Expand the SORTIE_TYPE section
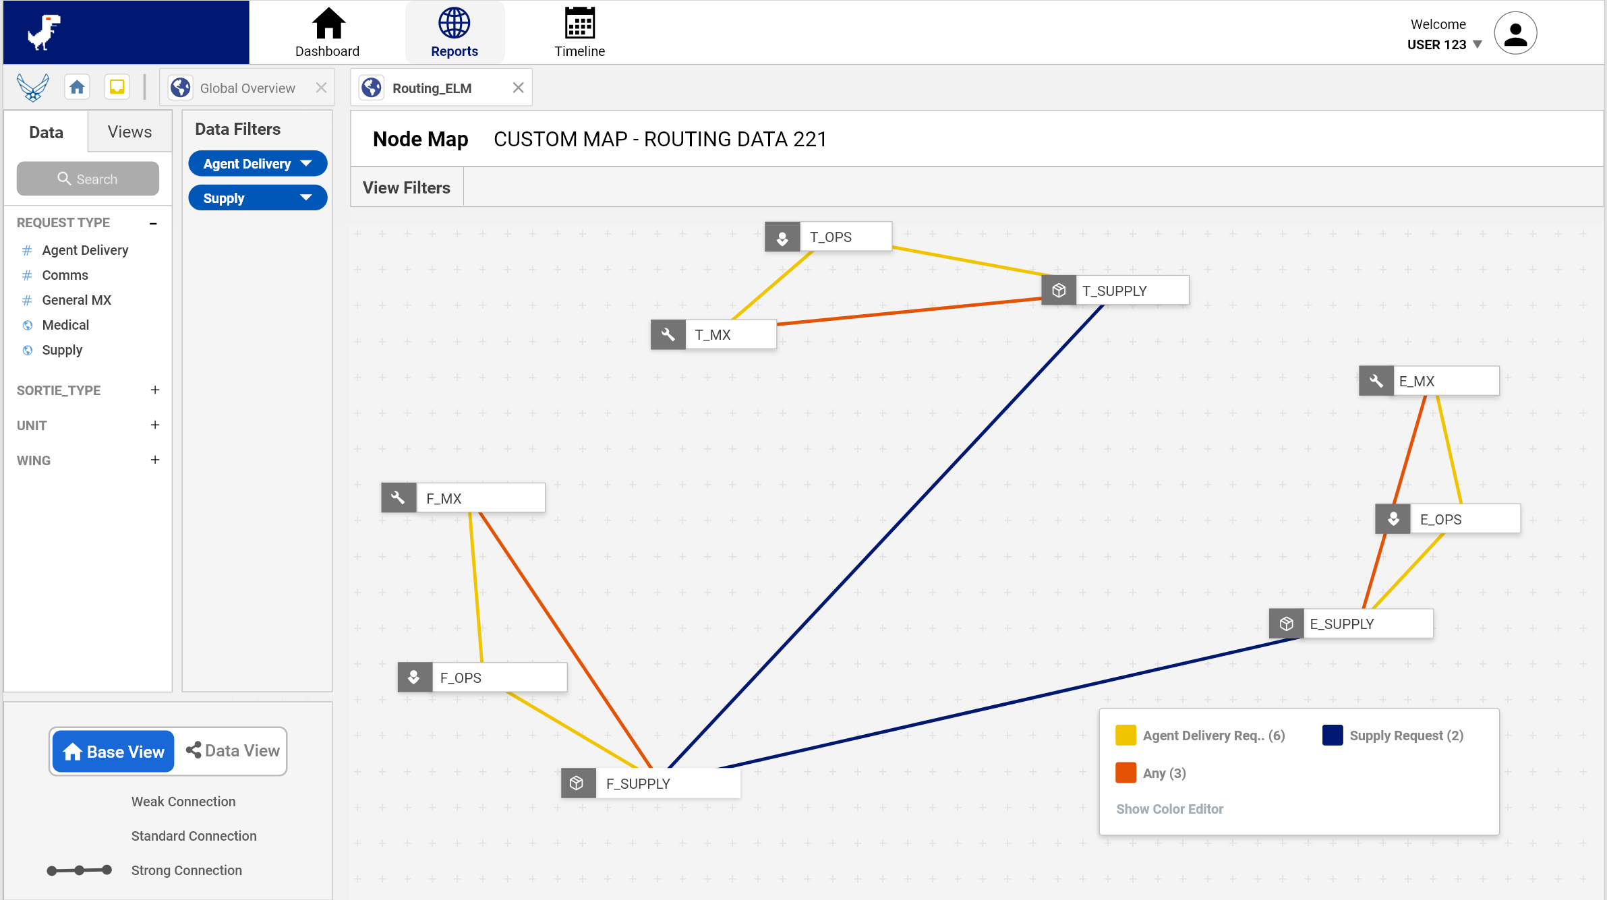Screen dimensions: 1607x900 click(x=155, y=390)
